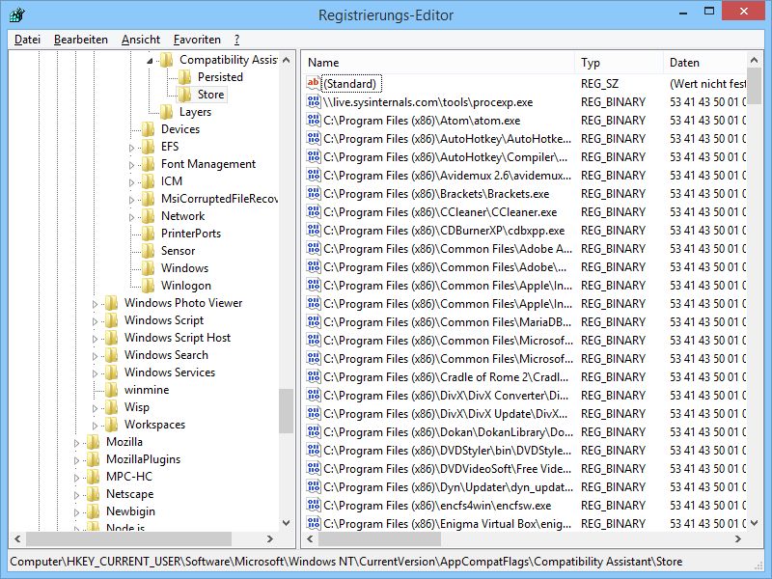Select the Dyn\Updater value name
The height and width of the screenshot is (579, 772).
point(448,487)
